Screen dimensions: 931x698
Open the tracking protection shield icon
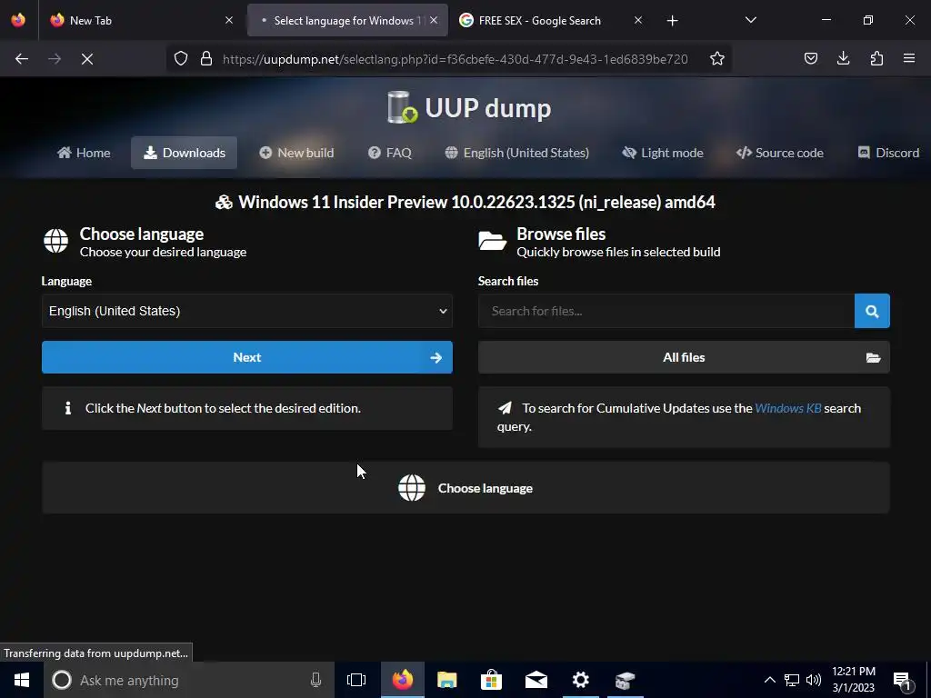[181, 58]
